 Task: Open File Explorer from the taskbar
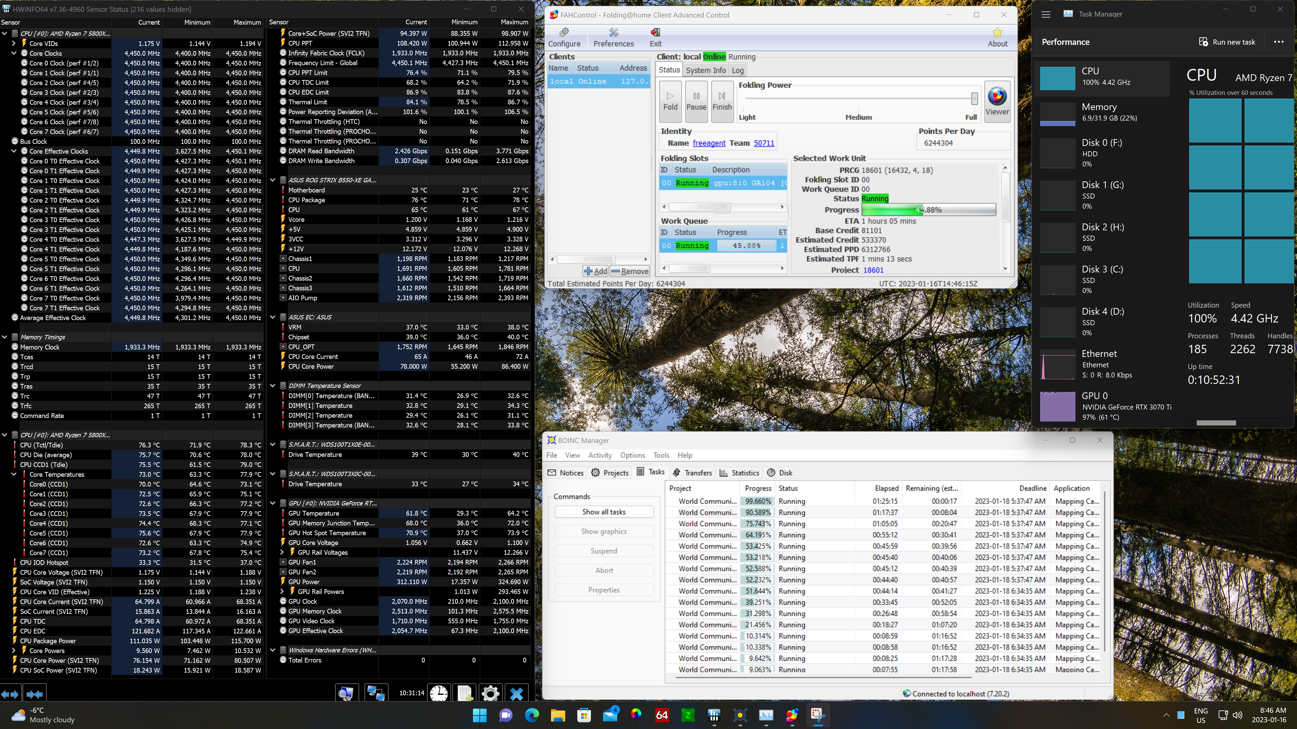[x=558, y=715]
